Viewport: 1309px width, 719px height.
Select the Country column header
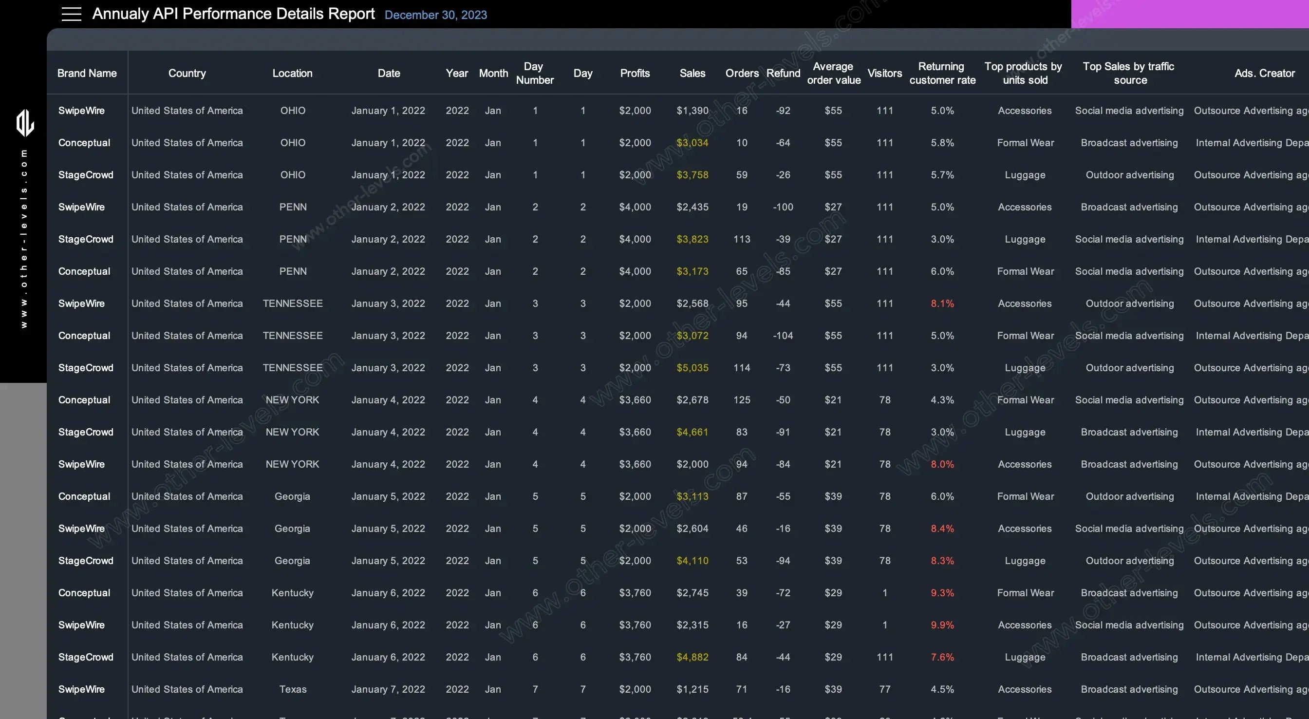pos(187,73)
